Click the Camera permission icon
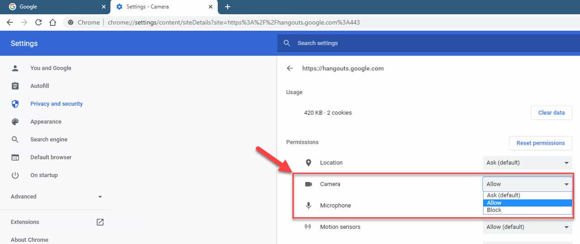The height and width of the screenshot is (244, 580). click(308, 184)
